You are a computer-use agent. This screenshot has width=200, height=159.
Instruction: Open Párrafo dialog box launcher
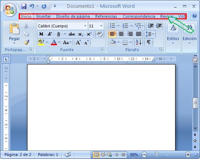[x=161, y=49]
